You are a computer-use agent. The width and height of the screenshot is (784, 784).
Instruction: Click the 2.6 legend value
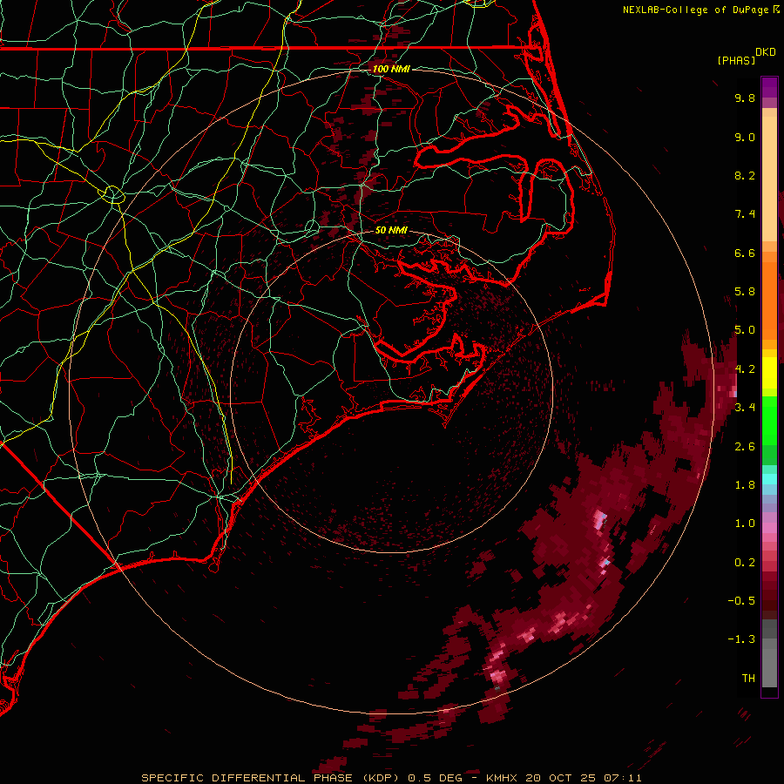(x=745, y=447)
